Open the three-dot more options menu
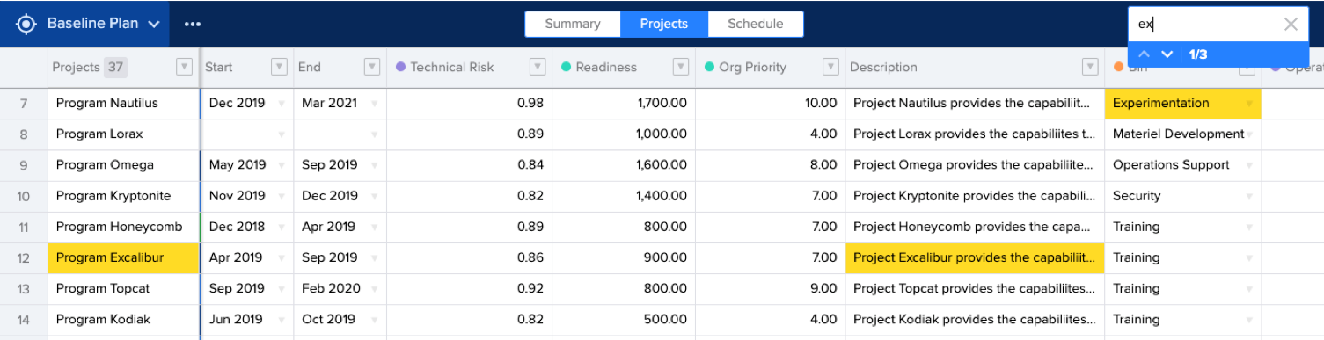1324x340 pixels. [x=193, y=24]
